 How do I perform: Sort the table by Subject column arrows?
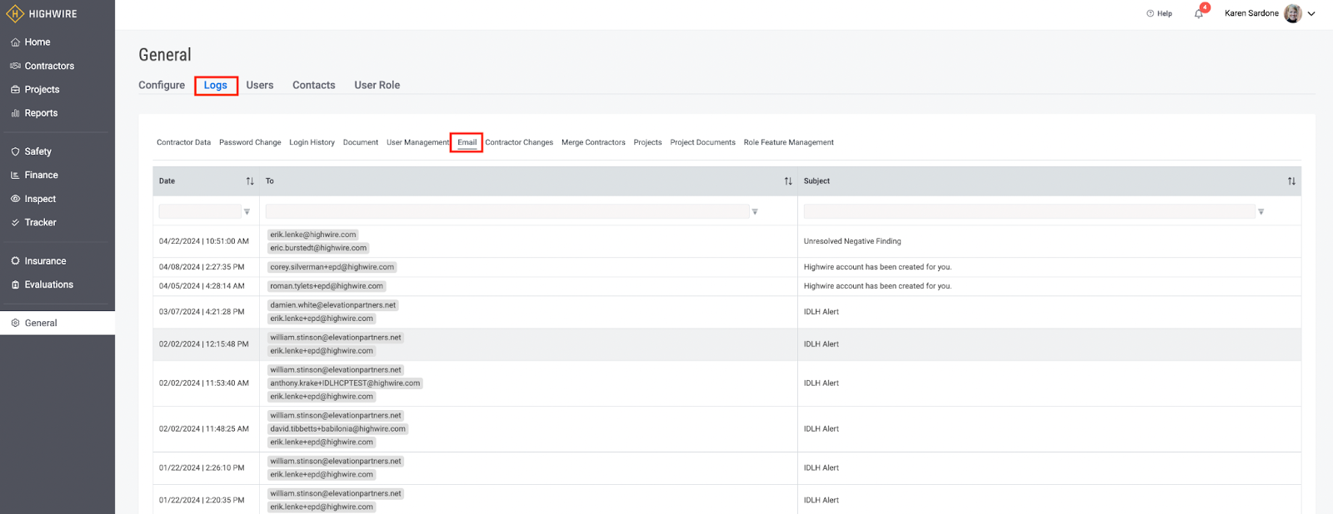pyautogui.click(x=1291, y=181)
